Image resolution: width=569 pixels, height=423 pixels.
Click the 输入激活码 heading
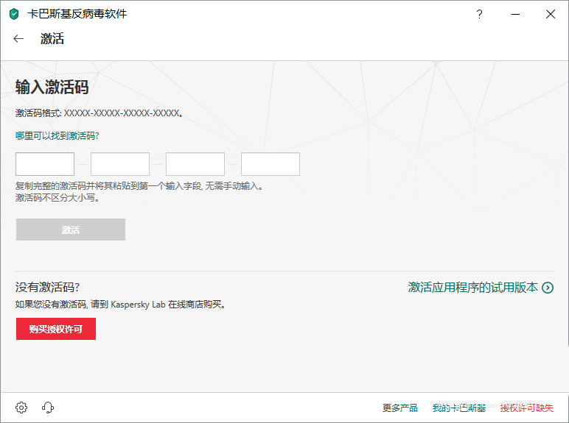[x=52, y=87]
